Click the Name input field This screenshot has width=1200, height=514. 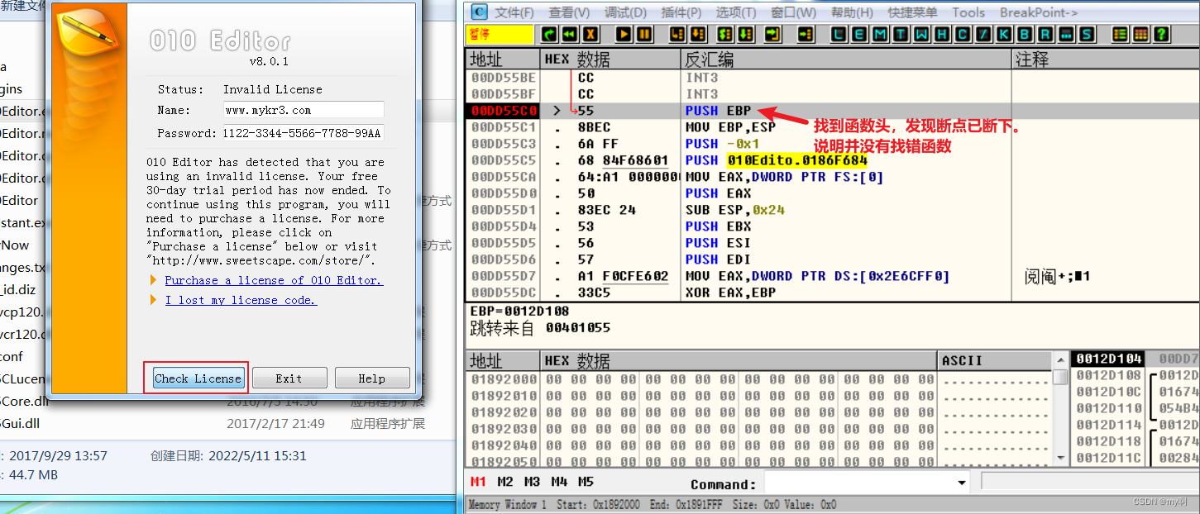304,110
